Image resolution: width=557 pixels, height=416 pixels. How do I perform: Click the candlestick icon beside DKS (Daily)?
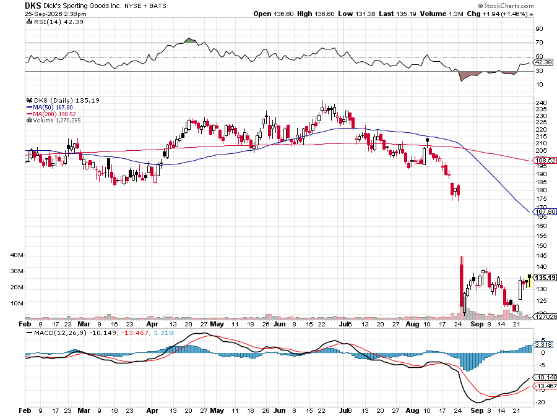[x=29, y=100]
